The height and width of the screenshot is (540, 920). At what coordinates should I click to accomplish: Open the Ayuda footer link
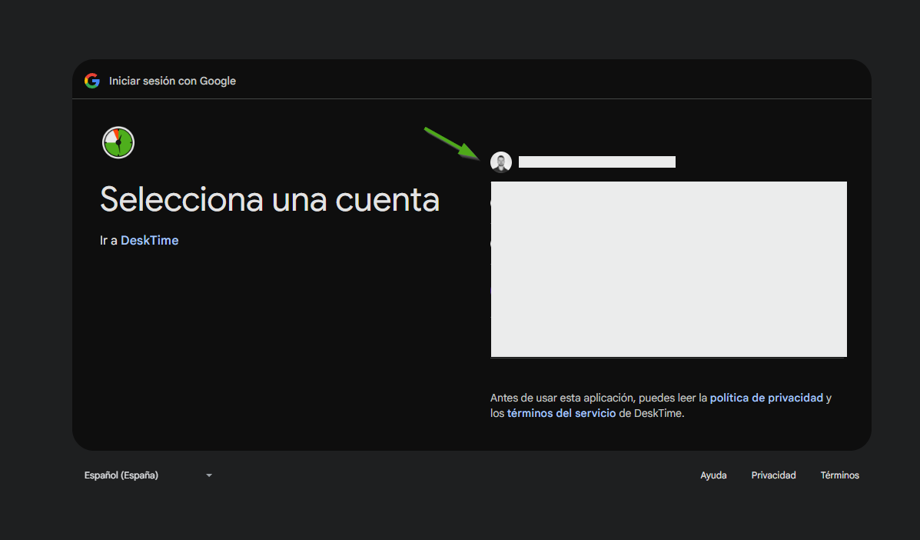click(x=713, y=475)
